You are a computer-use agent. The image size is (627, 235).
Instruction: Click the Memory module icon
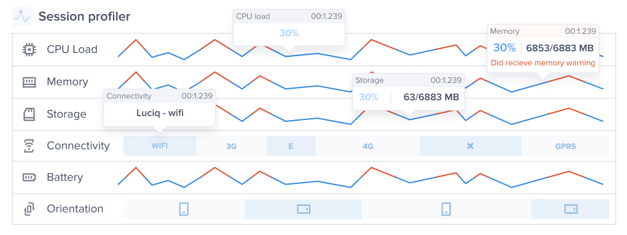(29, 82)
